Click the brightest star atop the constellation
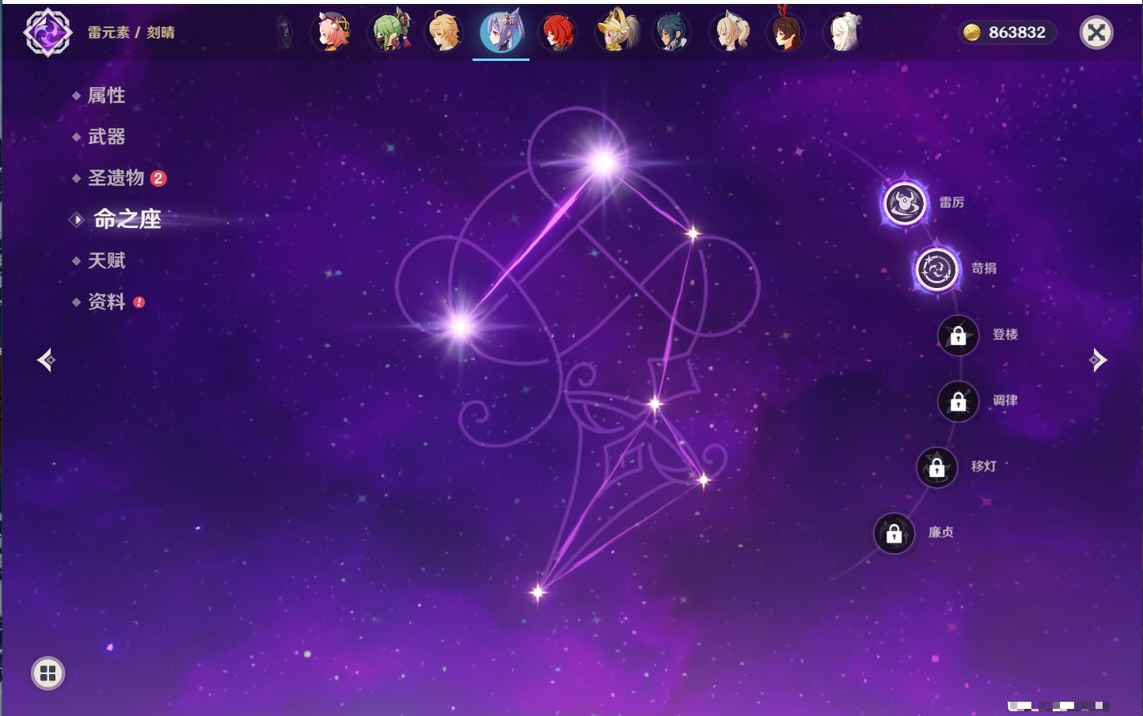 pyautogui.click(x=603, y=163)
